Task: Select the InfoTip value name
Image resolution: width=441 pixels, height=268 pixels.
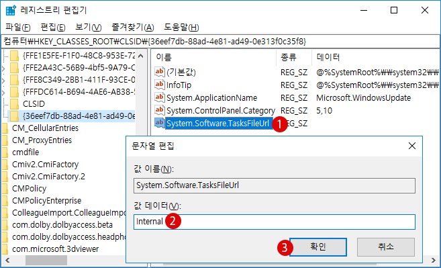Action: pyautogui.click(x=179, y=85)
